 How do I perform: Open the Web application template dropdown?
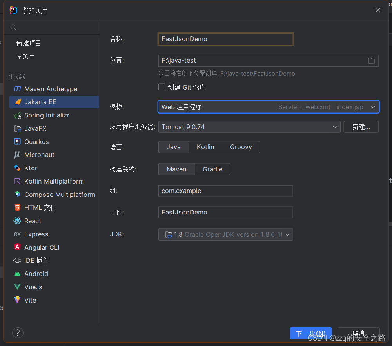click(269, 107)
